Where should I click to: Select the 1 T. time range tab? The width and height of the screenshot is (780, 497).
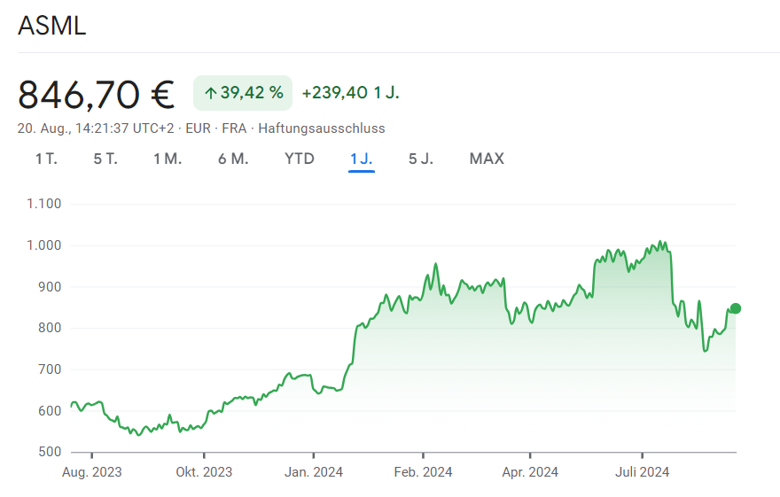click(46, 159)
